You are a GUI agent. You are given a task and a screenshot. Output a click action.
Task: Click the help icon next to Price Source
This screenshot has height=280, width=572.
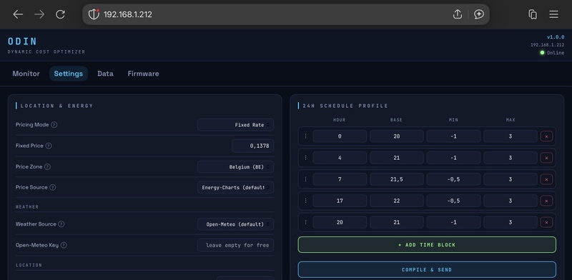(52, 187)
